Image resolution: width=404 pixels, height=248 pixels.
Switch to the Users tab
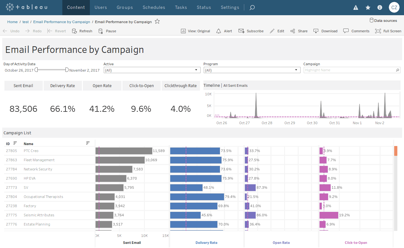(101, 7)
